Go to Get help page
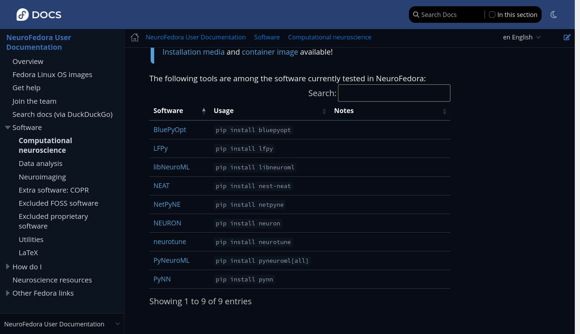Image resolution: width=580 pixels, height=334 pixels. pos(26,88)
